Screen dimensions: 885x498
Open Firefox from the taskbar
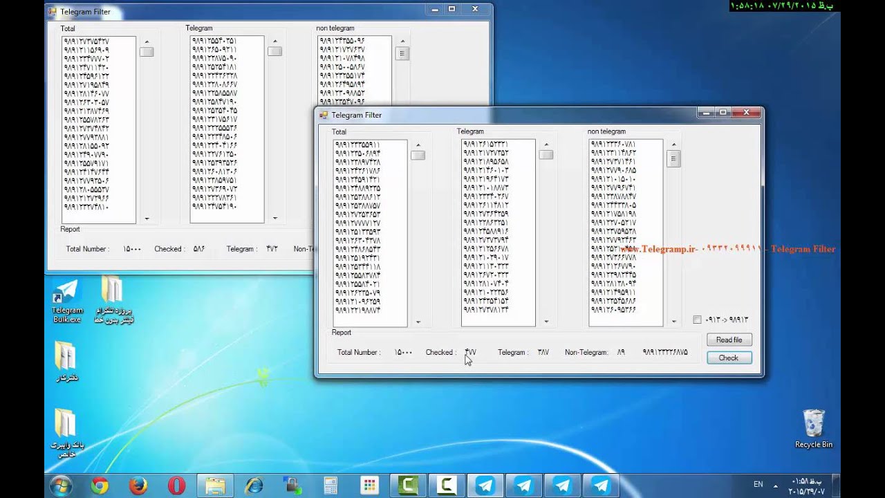point(138,486)
